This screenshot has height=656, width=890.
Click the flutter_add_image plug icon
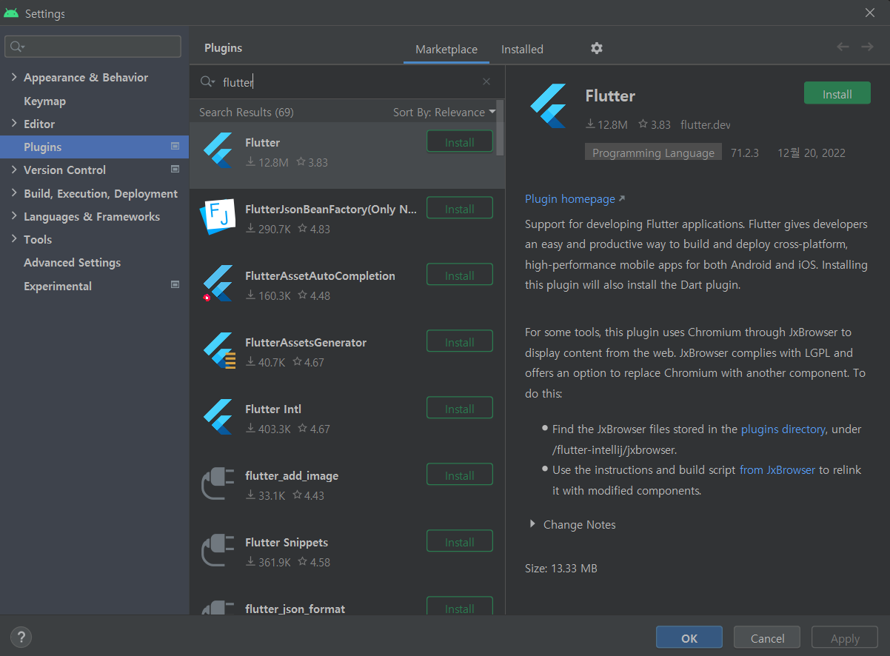(218, 485)
